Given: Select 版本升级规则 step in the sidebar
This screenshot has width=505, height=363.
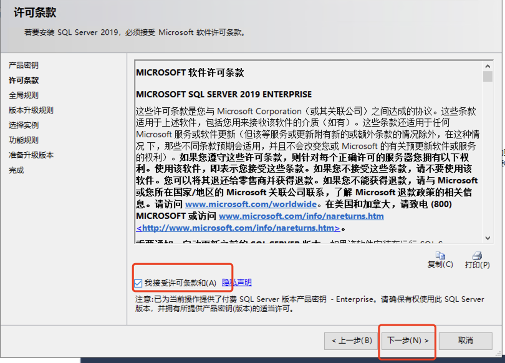Looking at the screenshot, I should 31,110.
